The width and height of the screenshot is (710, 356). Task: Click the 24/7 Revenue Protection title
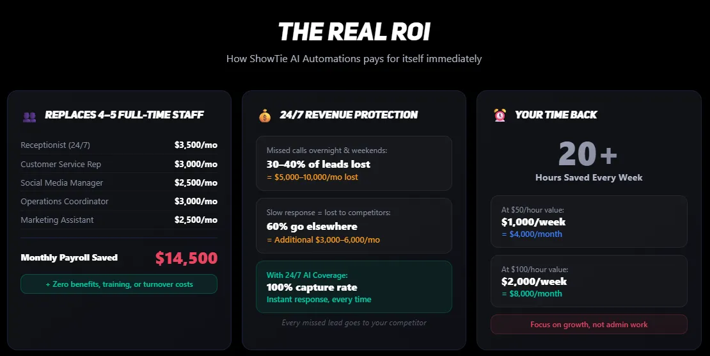point(349,115)
